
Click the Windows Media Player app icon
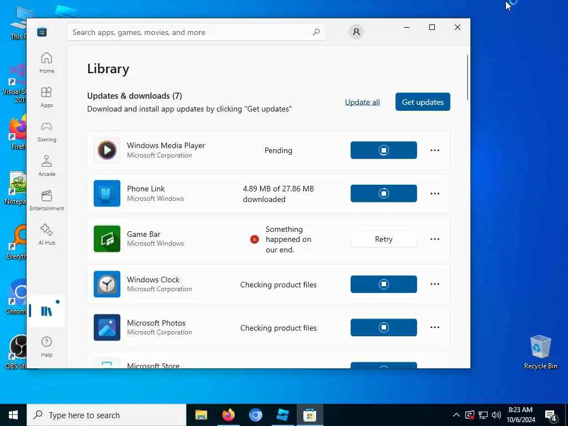click(x=107, y=150)
